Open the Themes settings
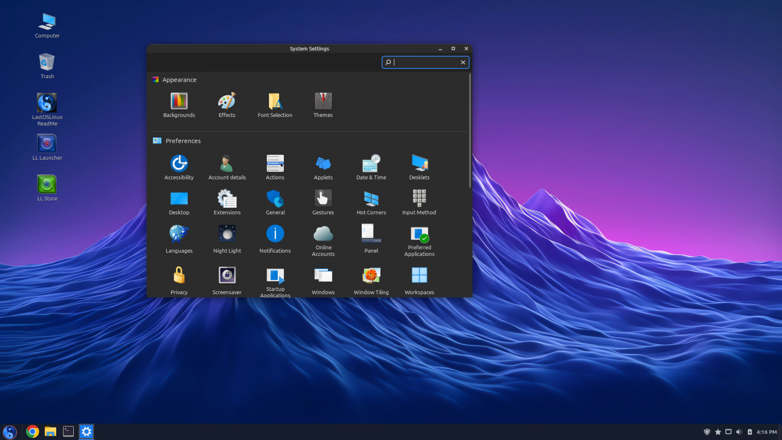Viewport: 782px width, 440px height. coord(323,104)
